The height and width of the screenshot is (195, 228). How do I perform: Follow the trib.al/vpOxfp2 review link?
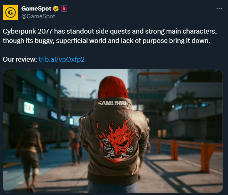click(61, 59)
